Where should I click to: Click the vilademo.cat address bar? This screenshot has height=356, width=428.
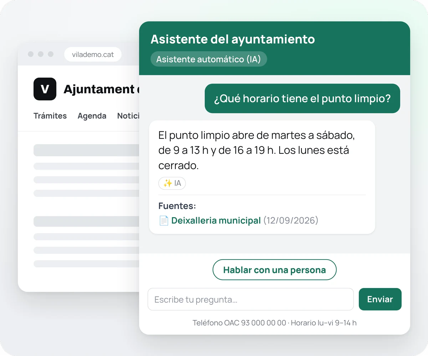tap(93, 54)
